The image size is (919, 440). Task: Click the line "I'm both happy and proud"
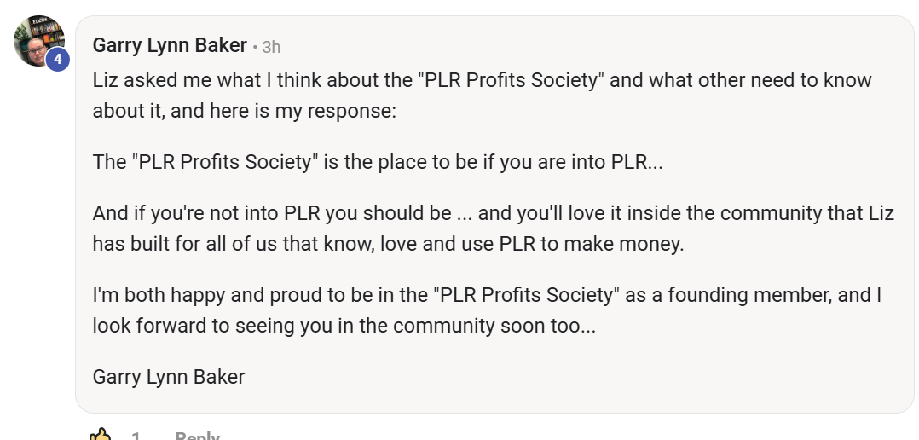pos(487,295)
